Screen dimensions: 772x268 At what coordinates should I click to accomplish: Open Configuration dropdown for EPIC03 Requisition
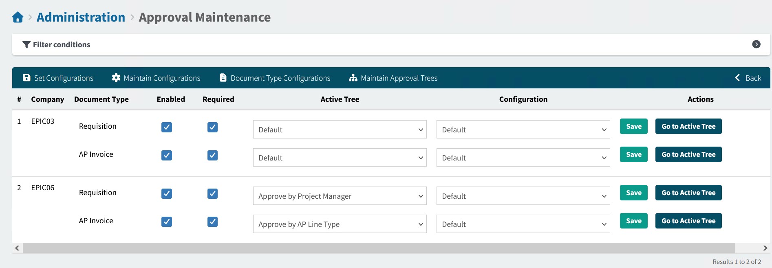[523, 130]
